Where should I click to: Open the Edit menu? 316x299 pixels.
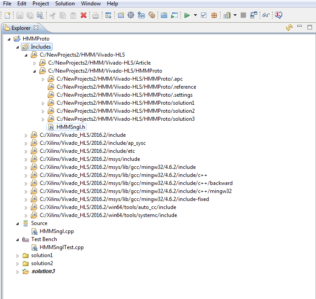tap(22, 4)
